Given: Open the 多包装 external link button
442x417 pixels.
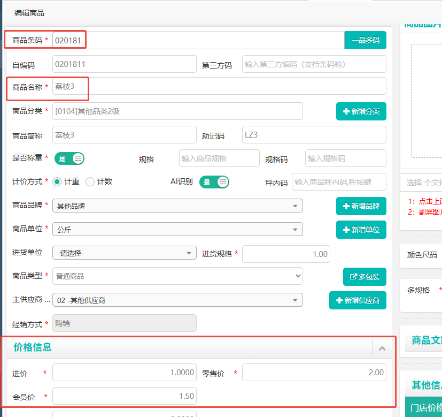Looking at the screenshot, I should coord(364,277).
